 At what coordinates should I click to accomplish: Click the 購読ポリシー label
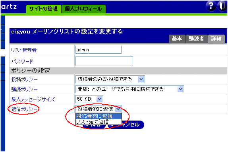pyautogui.click(x=24, y=89)
